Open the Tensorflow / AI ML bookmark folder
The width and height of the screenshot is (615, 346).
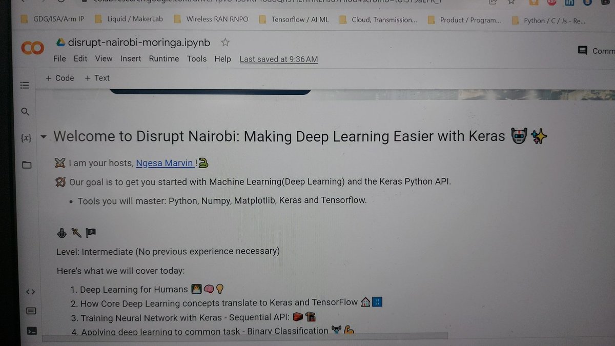pyautogui.click(x=294, y=20)
